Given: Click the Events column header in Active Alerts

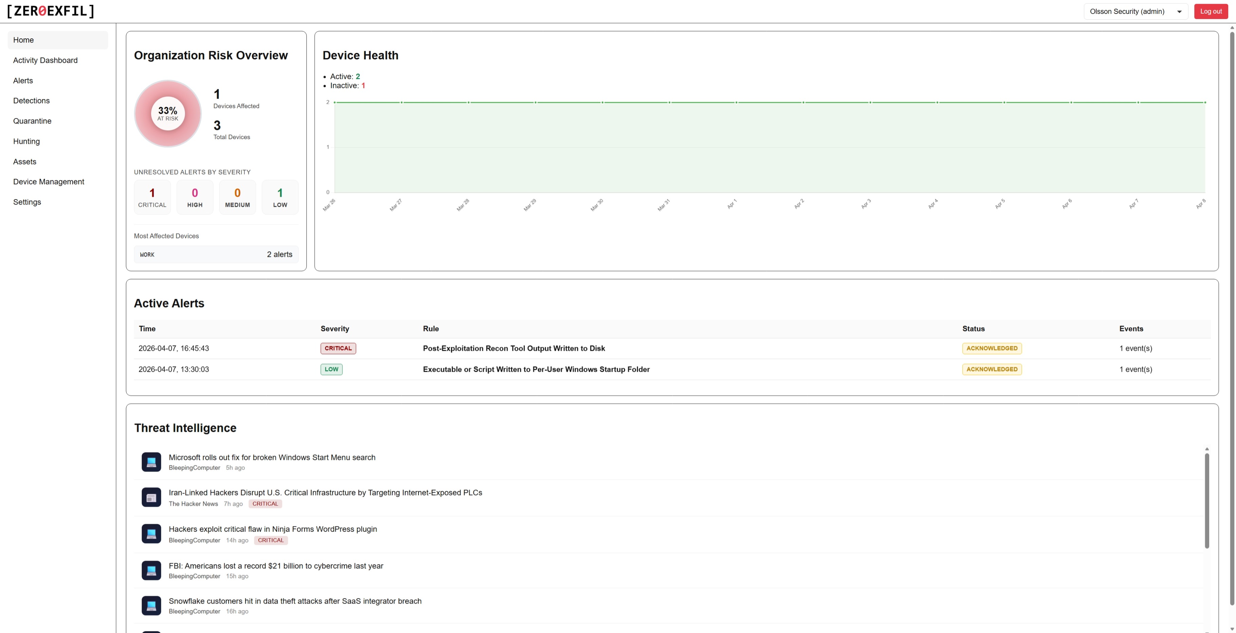Looking at the screenshot, I should point(1131,328).
